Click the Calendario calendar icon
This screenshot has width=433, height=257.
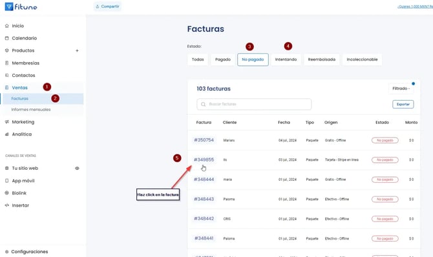pos(7,38)
